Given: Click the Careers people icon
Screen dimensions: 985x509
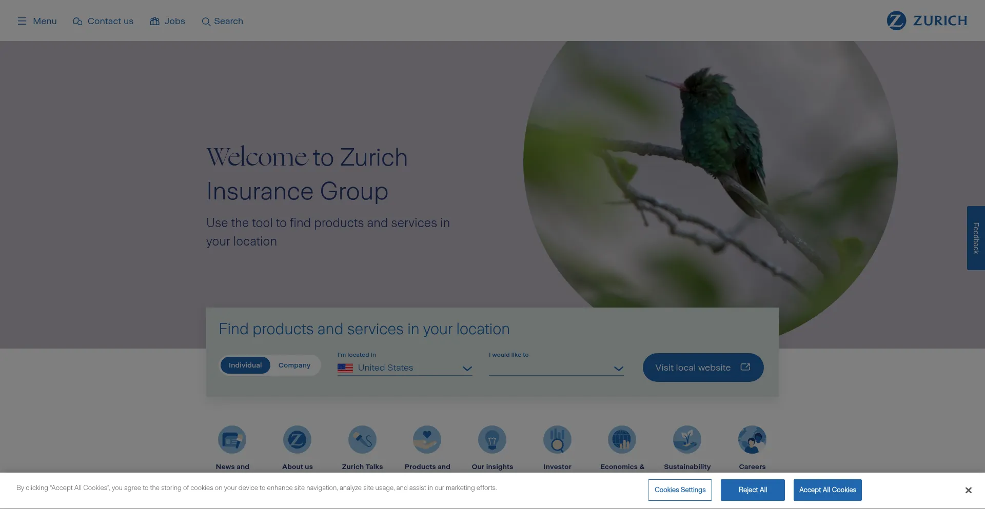Looking at the screenshot, I should pyautogui.click(x=752, y=440).
